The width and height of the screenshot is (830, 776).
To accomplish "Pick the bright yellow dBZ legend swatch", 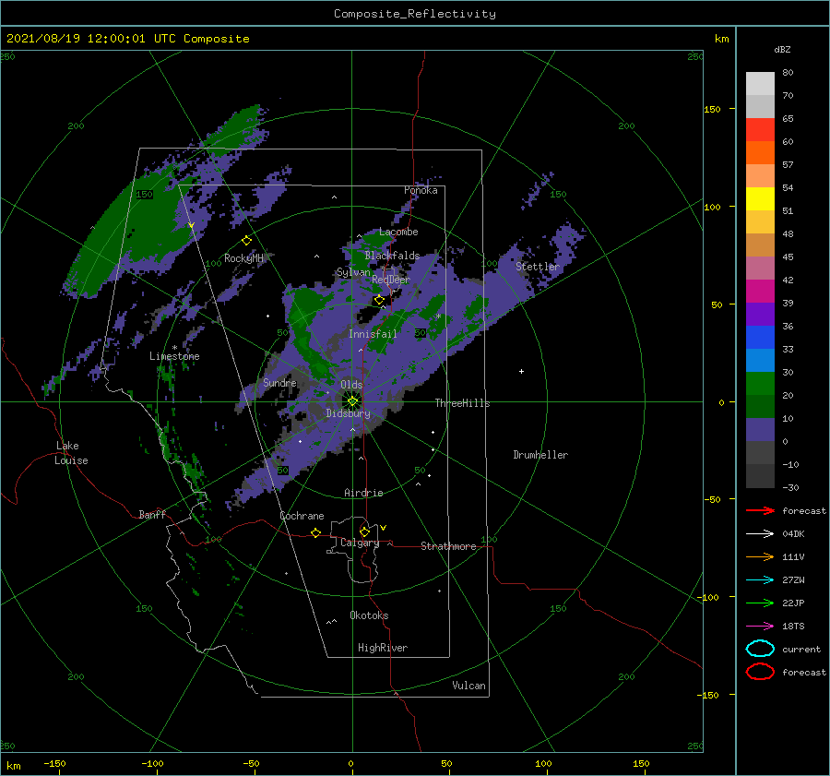I will [760, 198].
